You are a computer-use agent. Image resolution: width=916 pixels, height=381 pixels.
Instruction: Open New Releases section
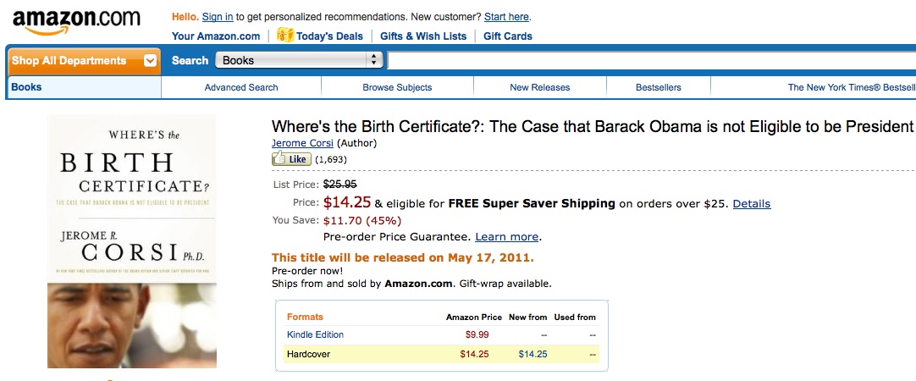[539, 87]
